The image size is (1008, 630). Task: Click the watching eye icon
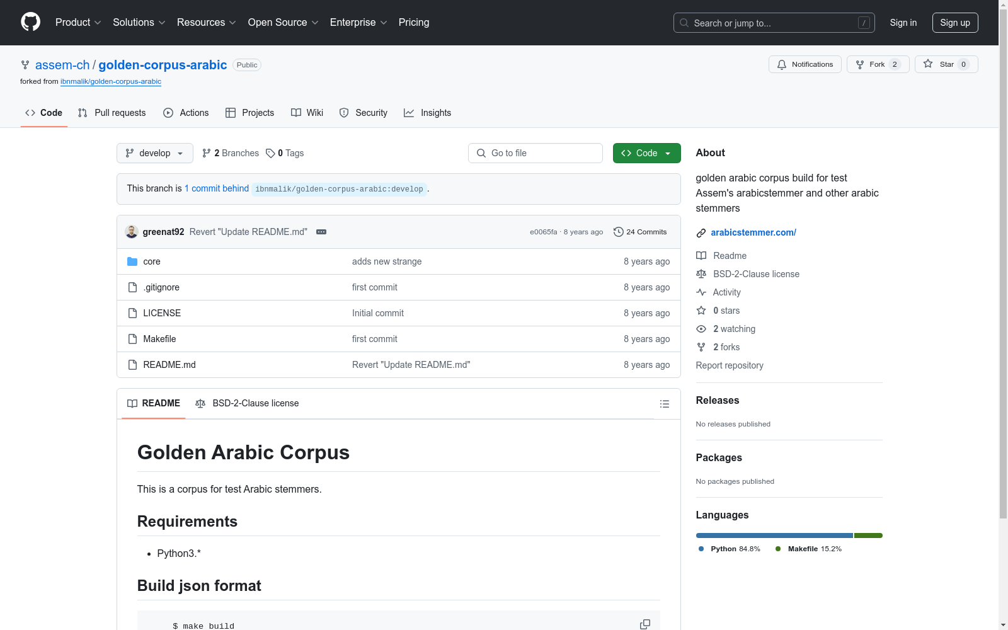pyautogui.click(x=701, y=329)
